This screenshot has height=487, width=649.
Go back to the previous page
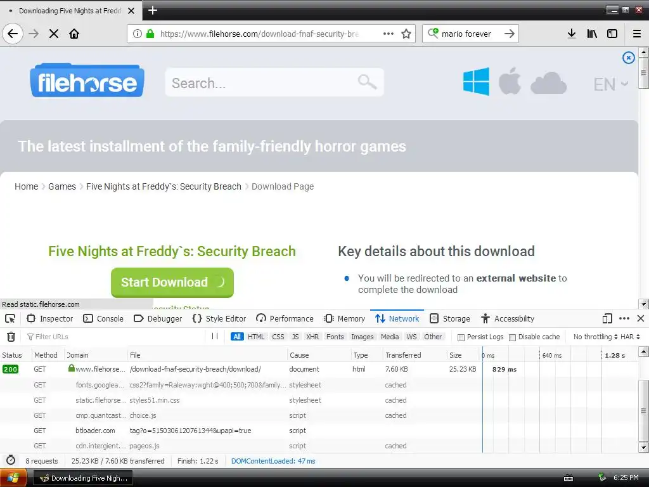[13, 34]
